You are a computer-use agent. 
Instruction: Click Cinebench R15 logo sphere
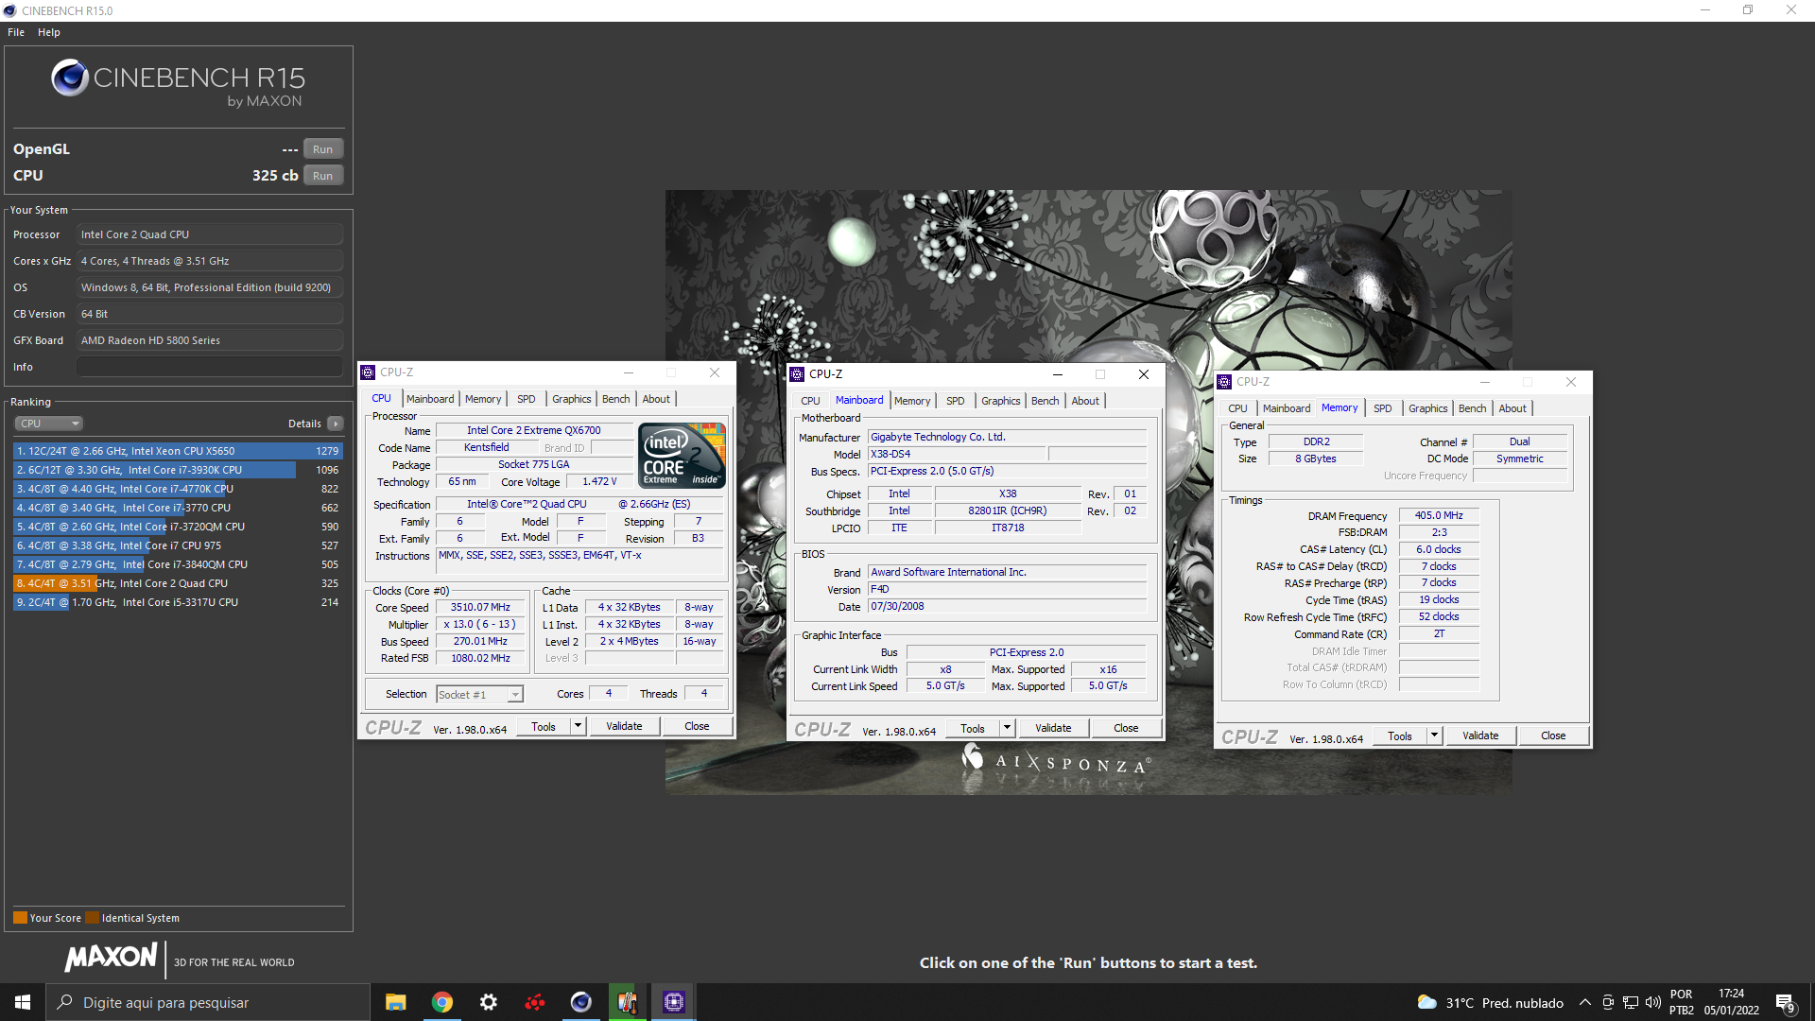point(70,78)
